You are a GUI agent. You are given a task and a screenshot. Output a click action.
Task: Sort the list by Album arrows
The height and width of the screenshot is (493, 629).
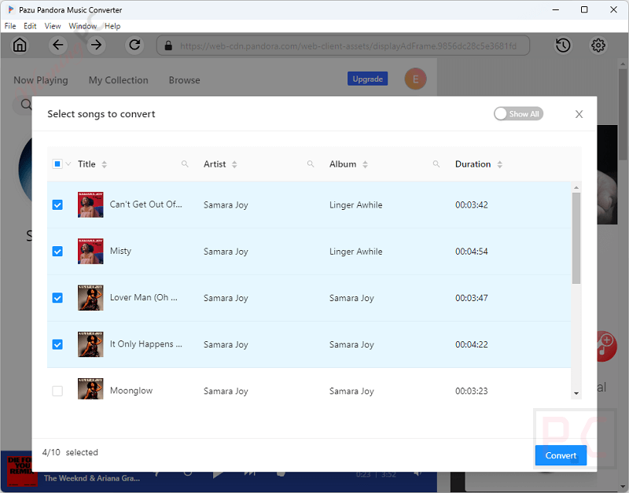pyautogui.click(x=365, y=164)
